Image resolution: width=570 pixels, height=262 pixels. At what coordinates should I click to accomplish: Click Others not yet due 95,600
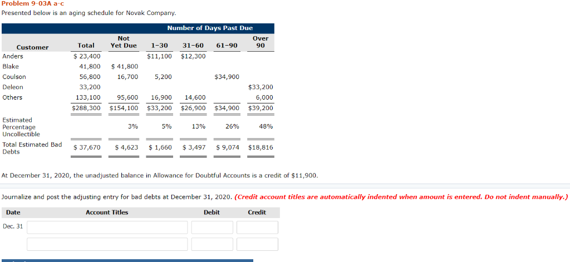(x=127, y=97)
